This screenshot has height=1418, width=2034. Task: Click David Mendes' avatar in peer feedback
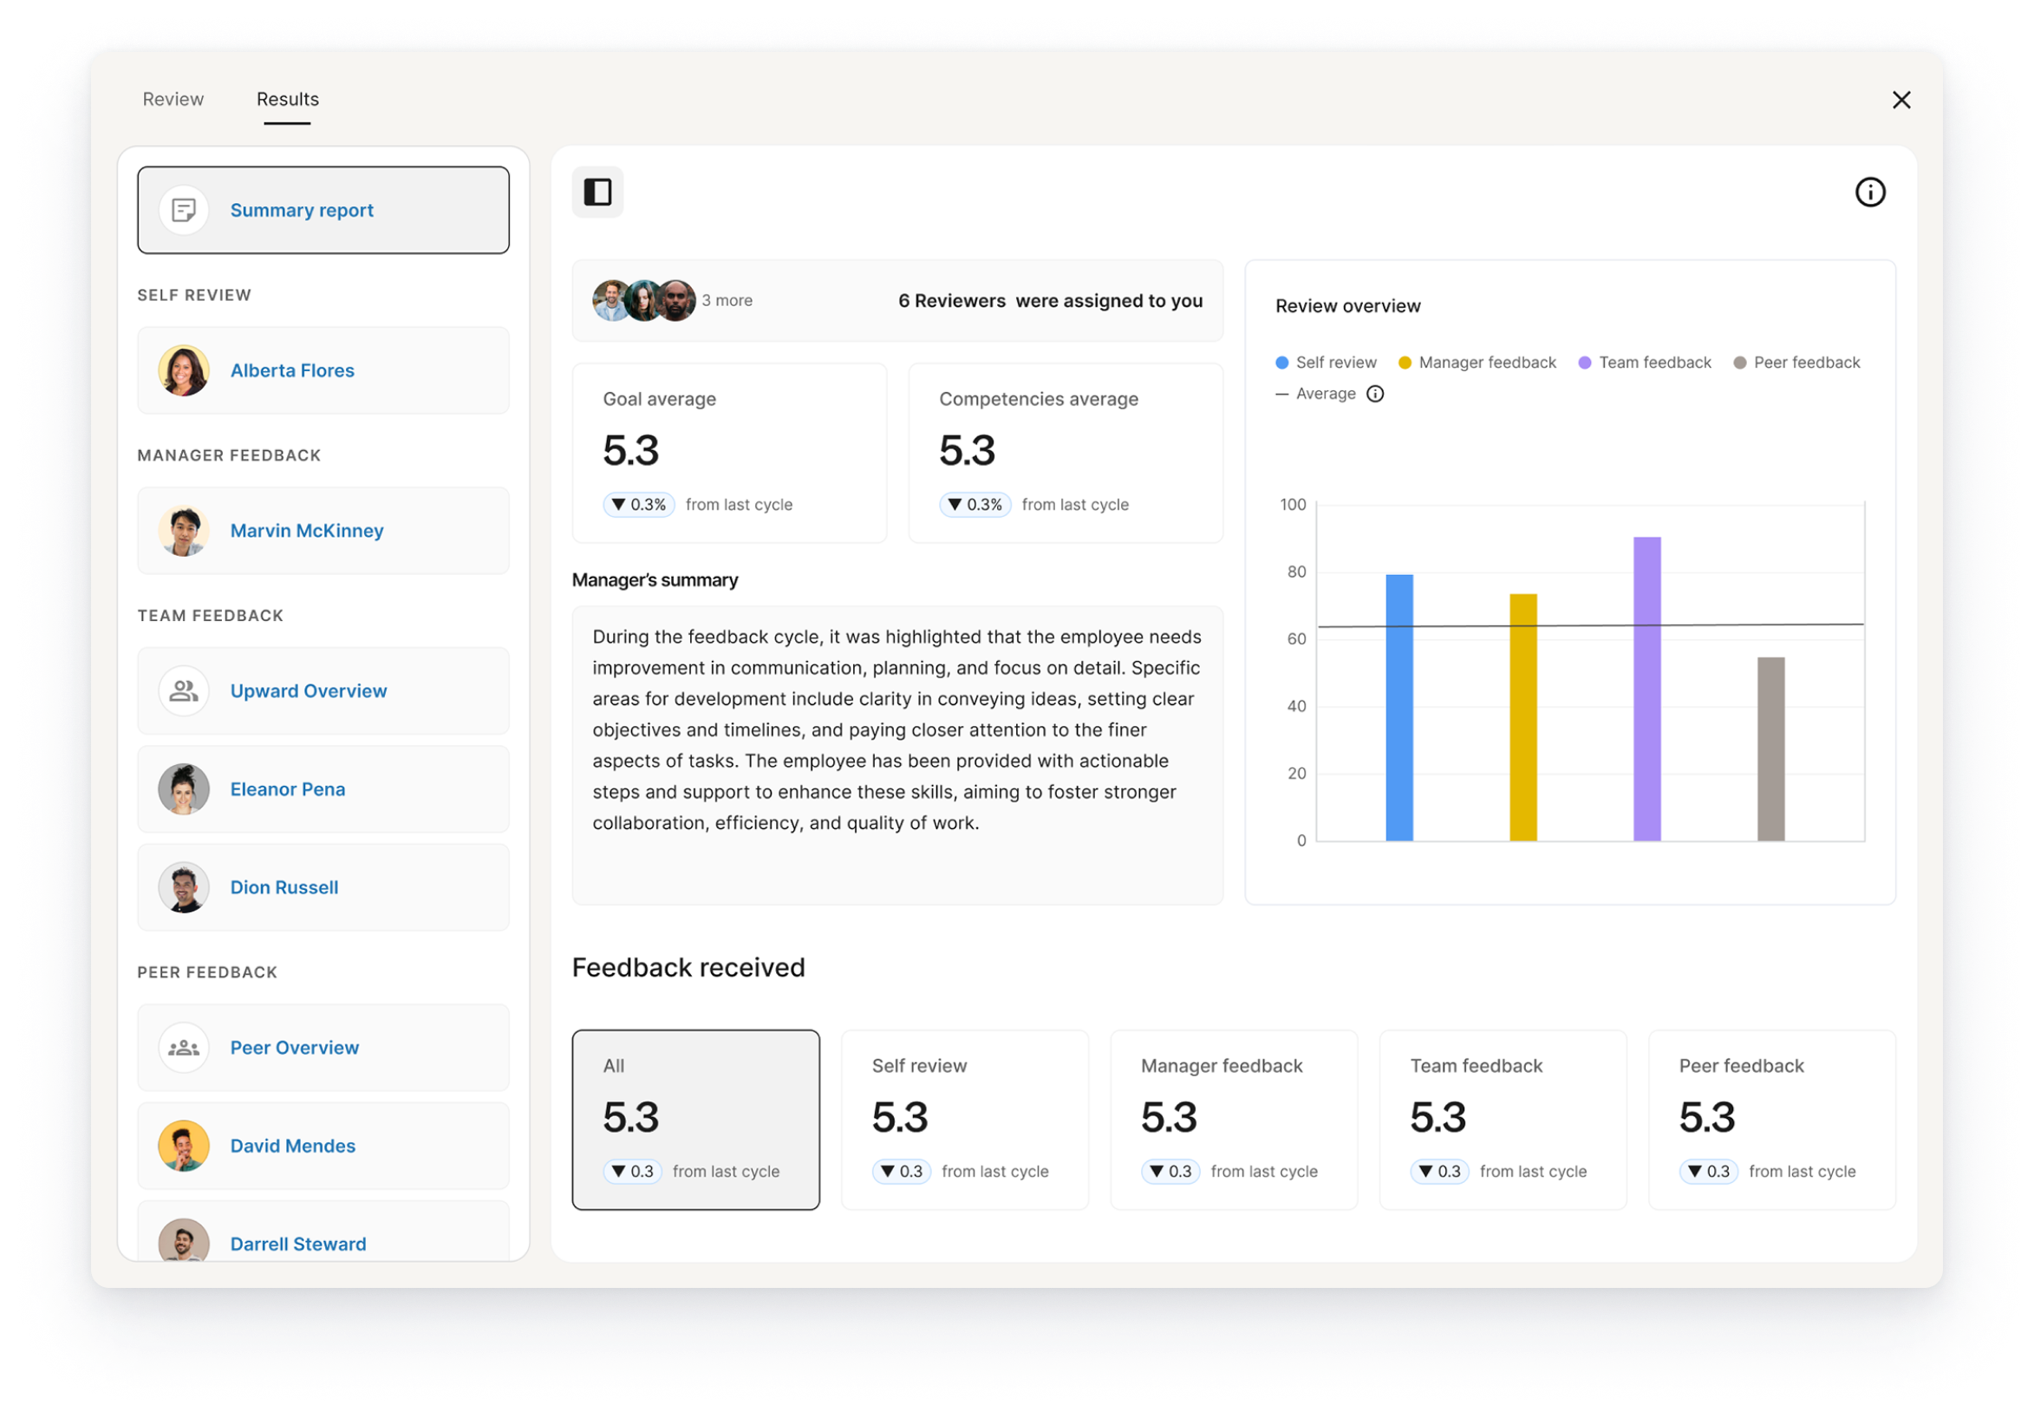184,1145
